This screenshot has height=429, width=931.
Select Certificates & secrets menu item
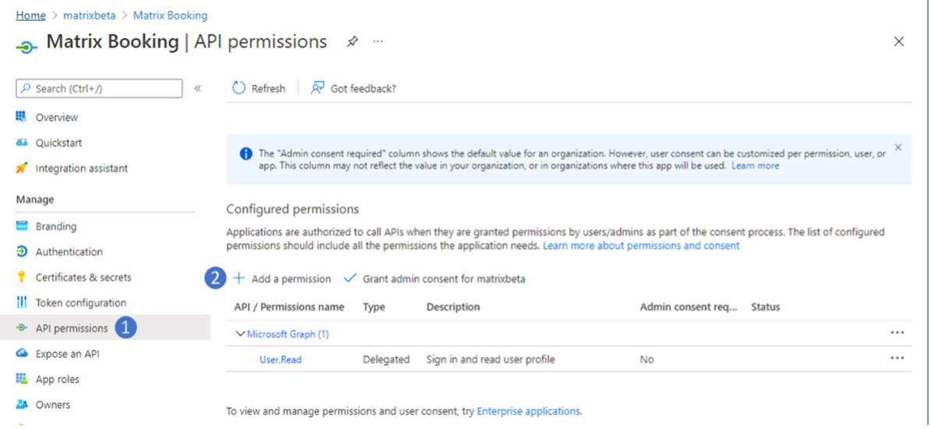pos(83,278)
